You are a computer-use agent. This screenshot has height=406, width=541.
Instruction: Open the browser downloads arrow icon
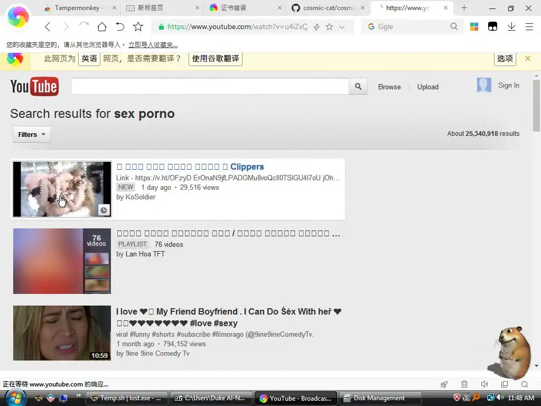tap(511, 26)
